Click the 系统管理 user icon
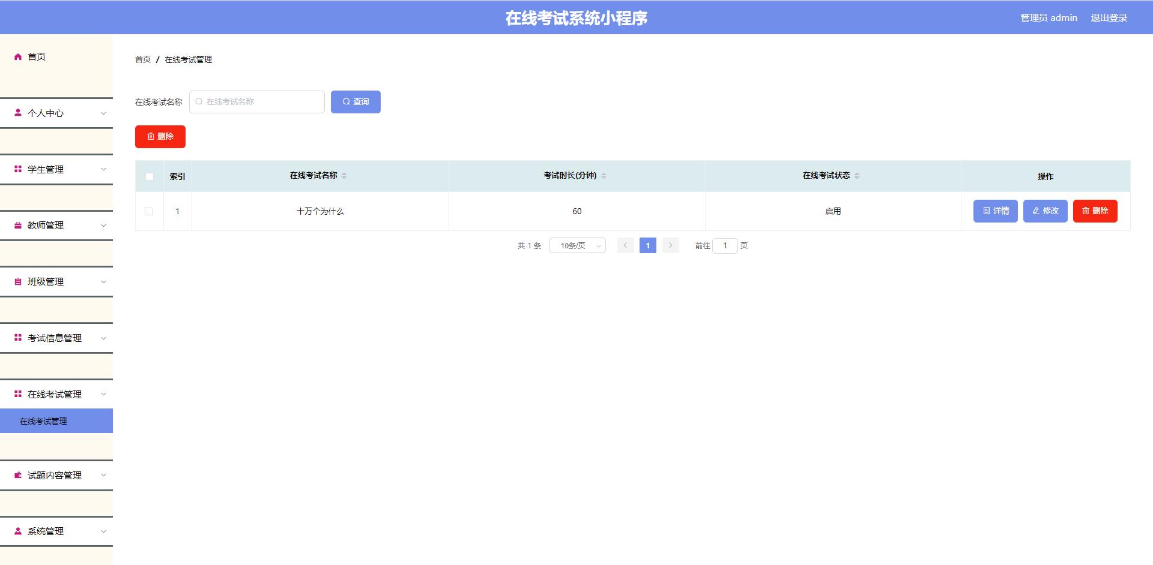1153x565 pixels. pos(17,531)
